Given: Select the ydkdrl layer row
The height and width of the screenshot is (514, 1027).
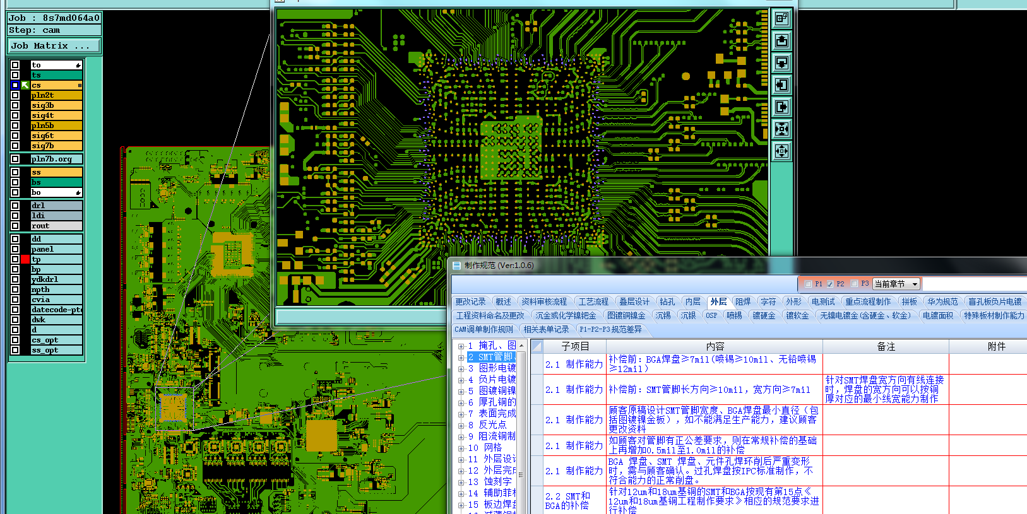Looking at the screenshot, I should (x=56, y=279).
